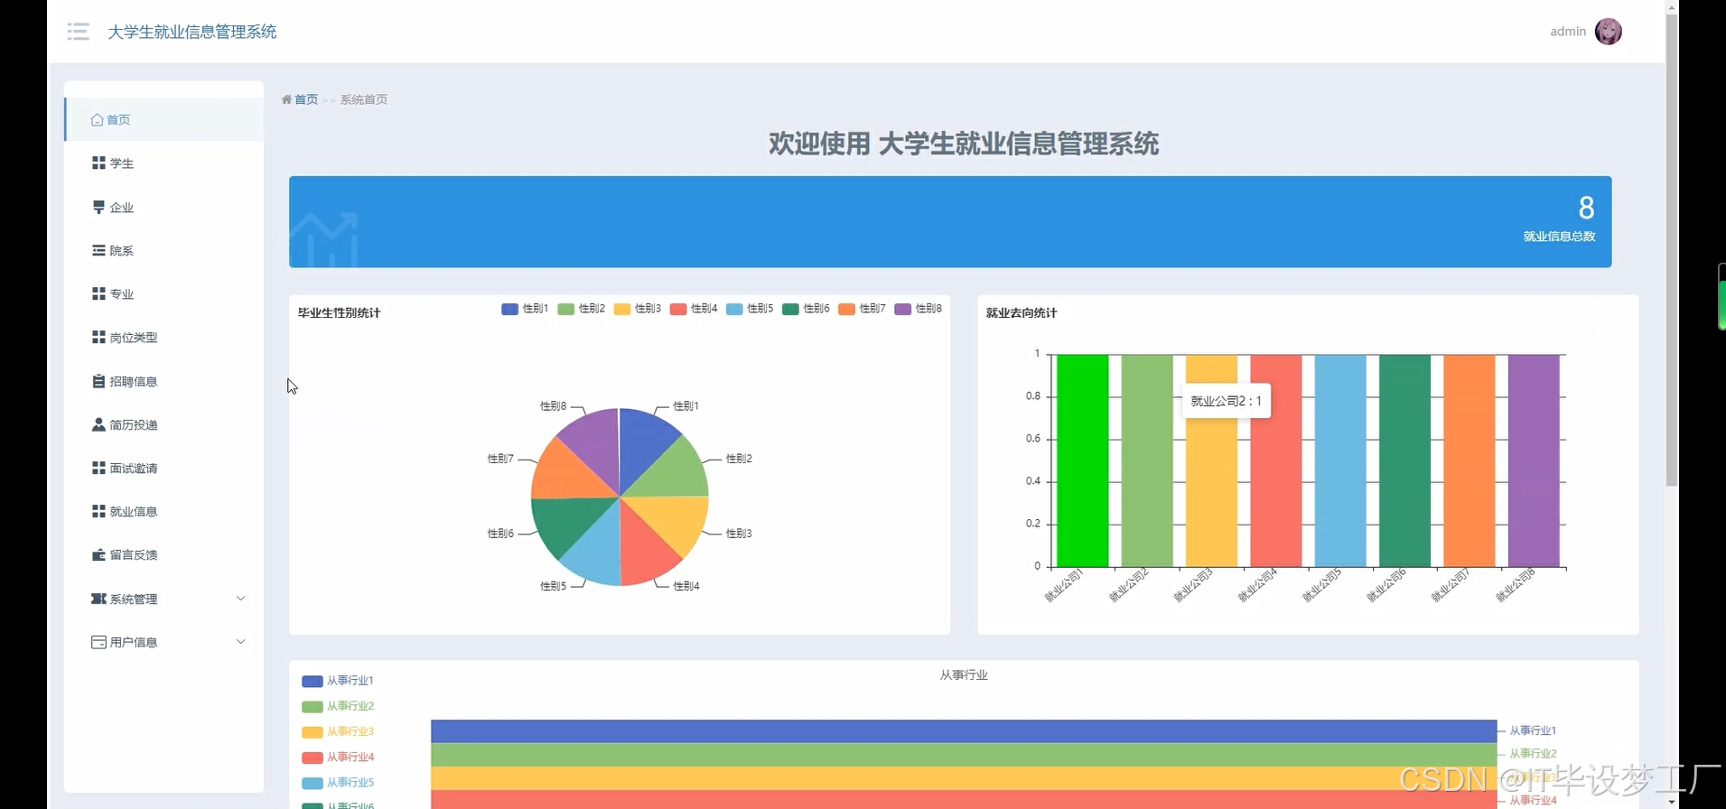1726x809 pixels.
Task: Click the chart icon in blue banner
Action: pos(324,239)
